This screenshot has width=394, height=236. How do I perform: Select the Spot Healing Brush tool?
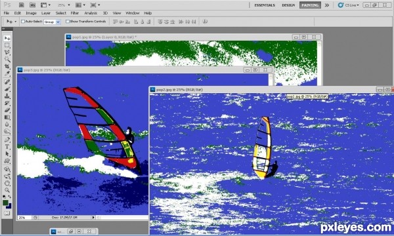click(x=7, y=82)
